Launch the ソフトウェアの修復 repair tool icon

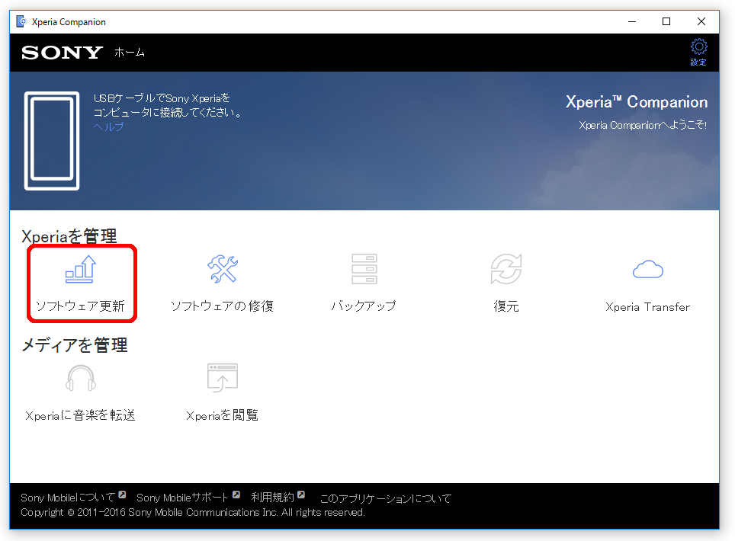pyautogui.click(x=223, y=269)
